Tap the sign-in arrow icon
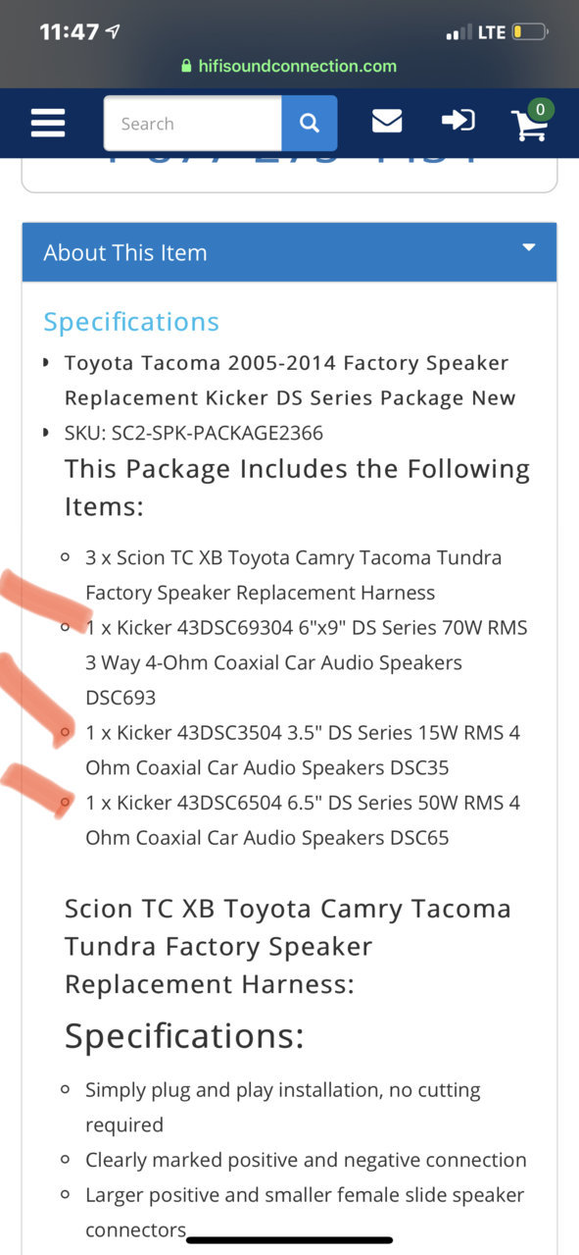The height and width of the screenshot is (1255, 579). pyautogui.click(x=458, y=121)
